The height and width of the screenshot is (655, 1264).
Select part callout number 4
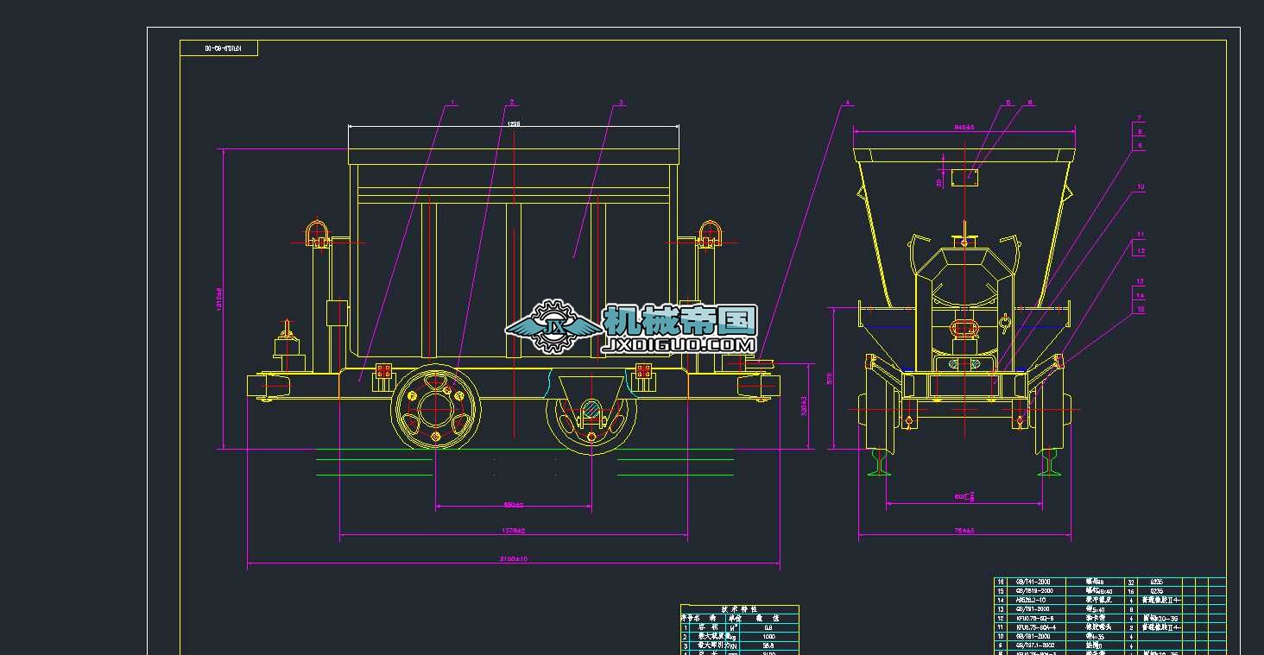[x=848, y=103]
